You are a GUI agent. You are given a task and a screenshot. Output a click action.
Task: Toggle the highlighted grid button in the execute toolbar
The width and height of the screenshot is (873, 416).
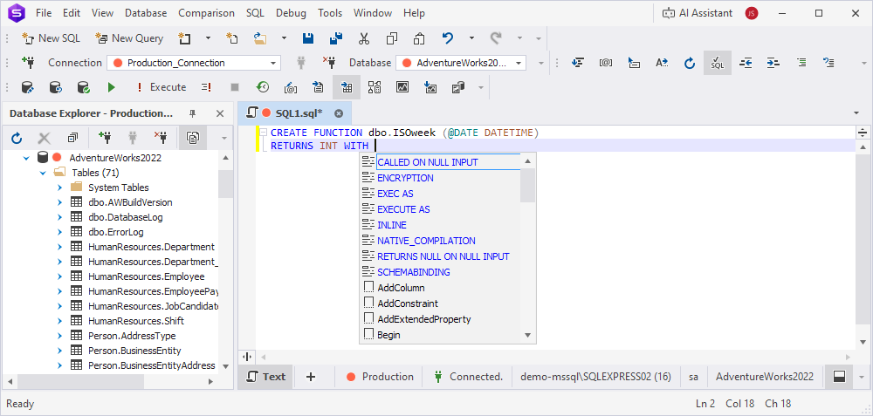347,87
